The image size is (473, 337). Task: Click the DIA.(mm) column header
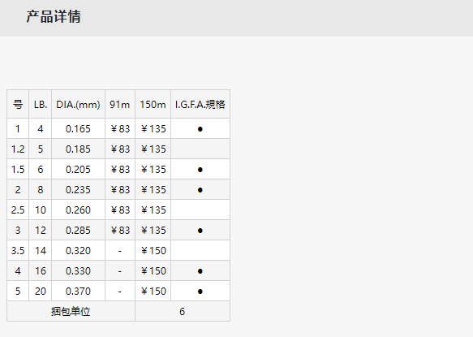[x=78, y=104]
